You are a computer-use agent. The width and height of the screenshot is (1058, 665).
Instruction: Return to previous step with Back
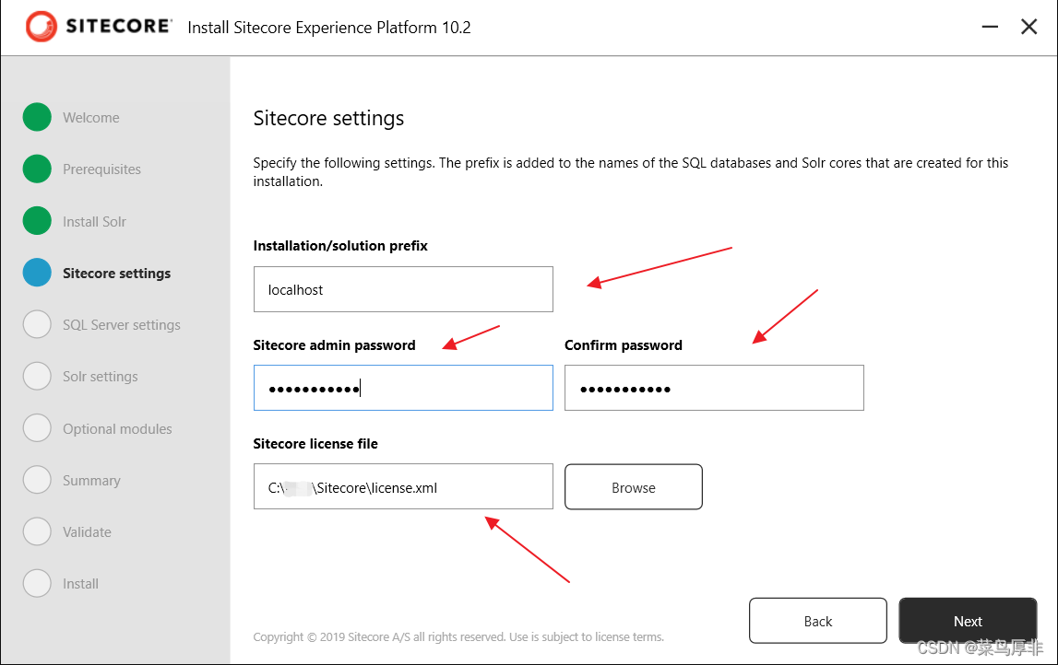(x=818, y=621)
